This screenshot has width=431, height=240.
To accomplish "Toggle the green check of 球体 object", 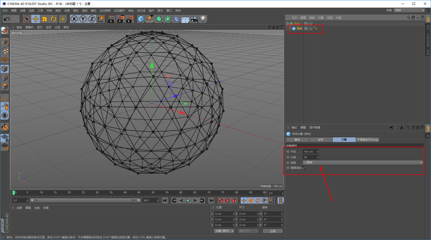I will 311,29.
